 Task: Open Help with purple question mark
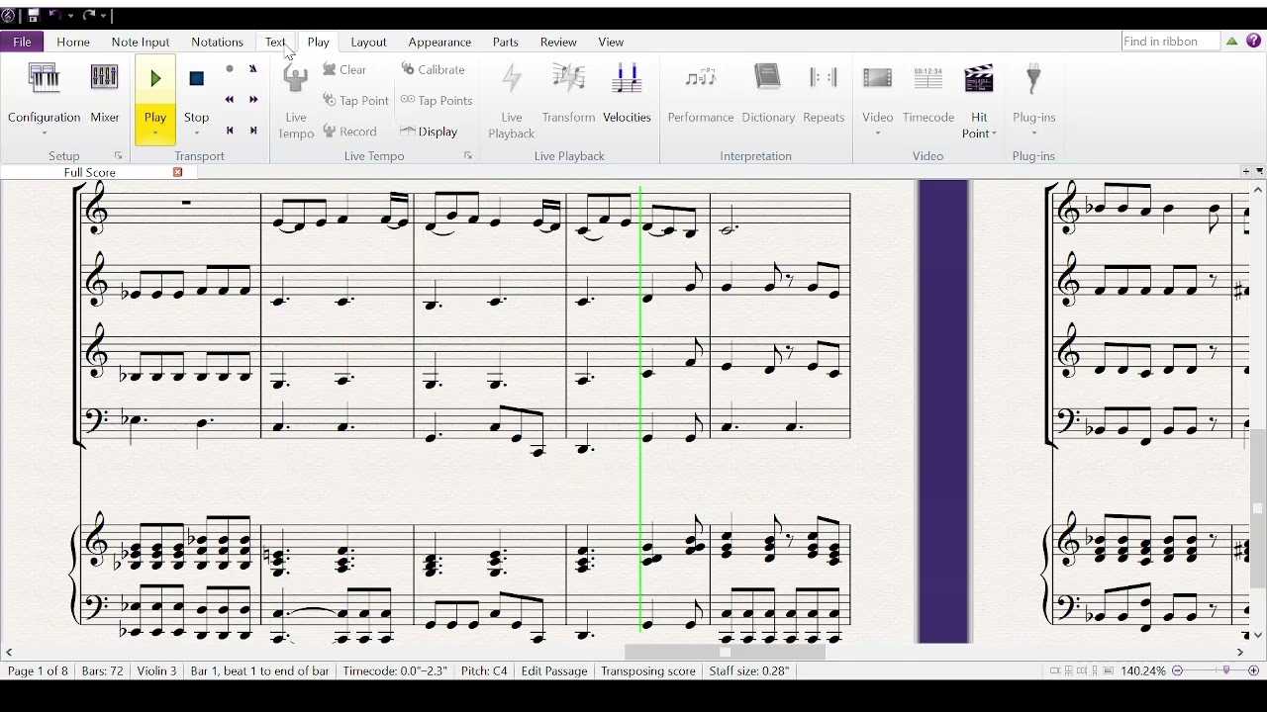click(x=1253, y=42)
